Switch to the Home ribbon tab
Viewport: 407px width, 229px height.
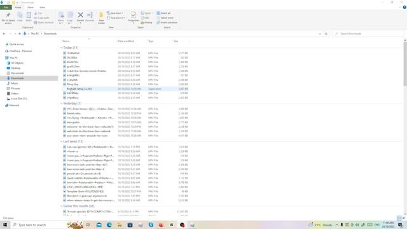pyautogui.click(x=18, y=8)
